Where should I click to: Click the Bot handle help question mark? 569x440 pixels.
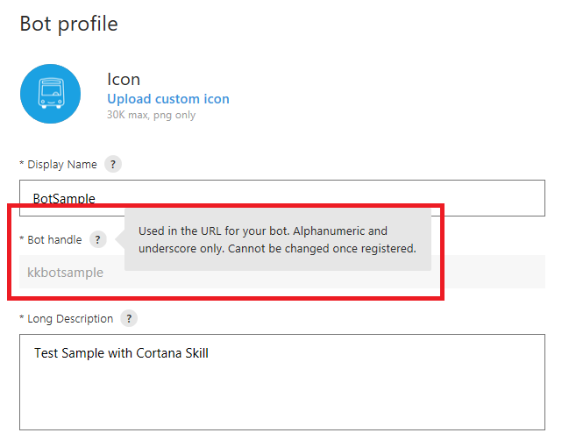click(98, 239)
